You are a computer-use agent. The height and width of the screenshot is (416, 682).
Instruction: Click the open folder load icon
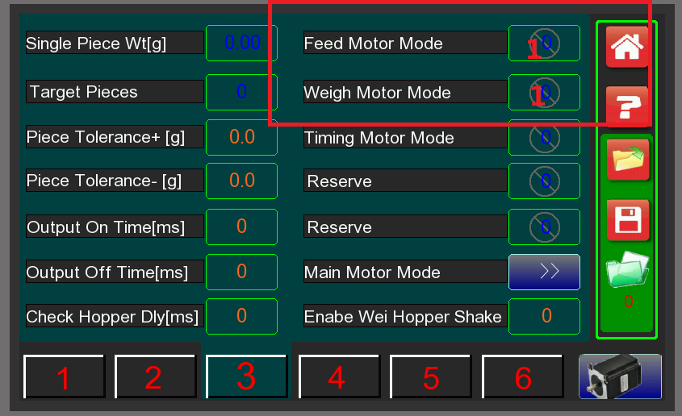click(x=627, y=160)
